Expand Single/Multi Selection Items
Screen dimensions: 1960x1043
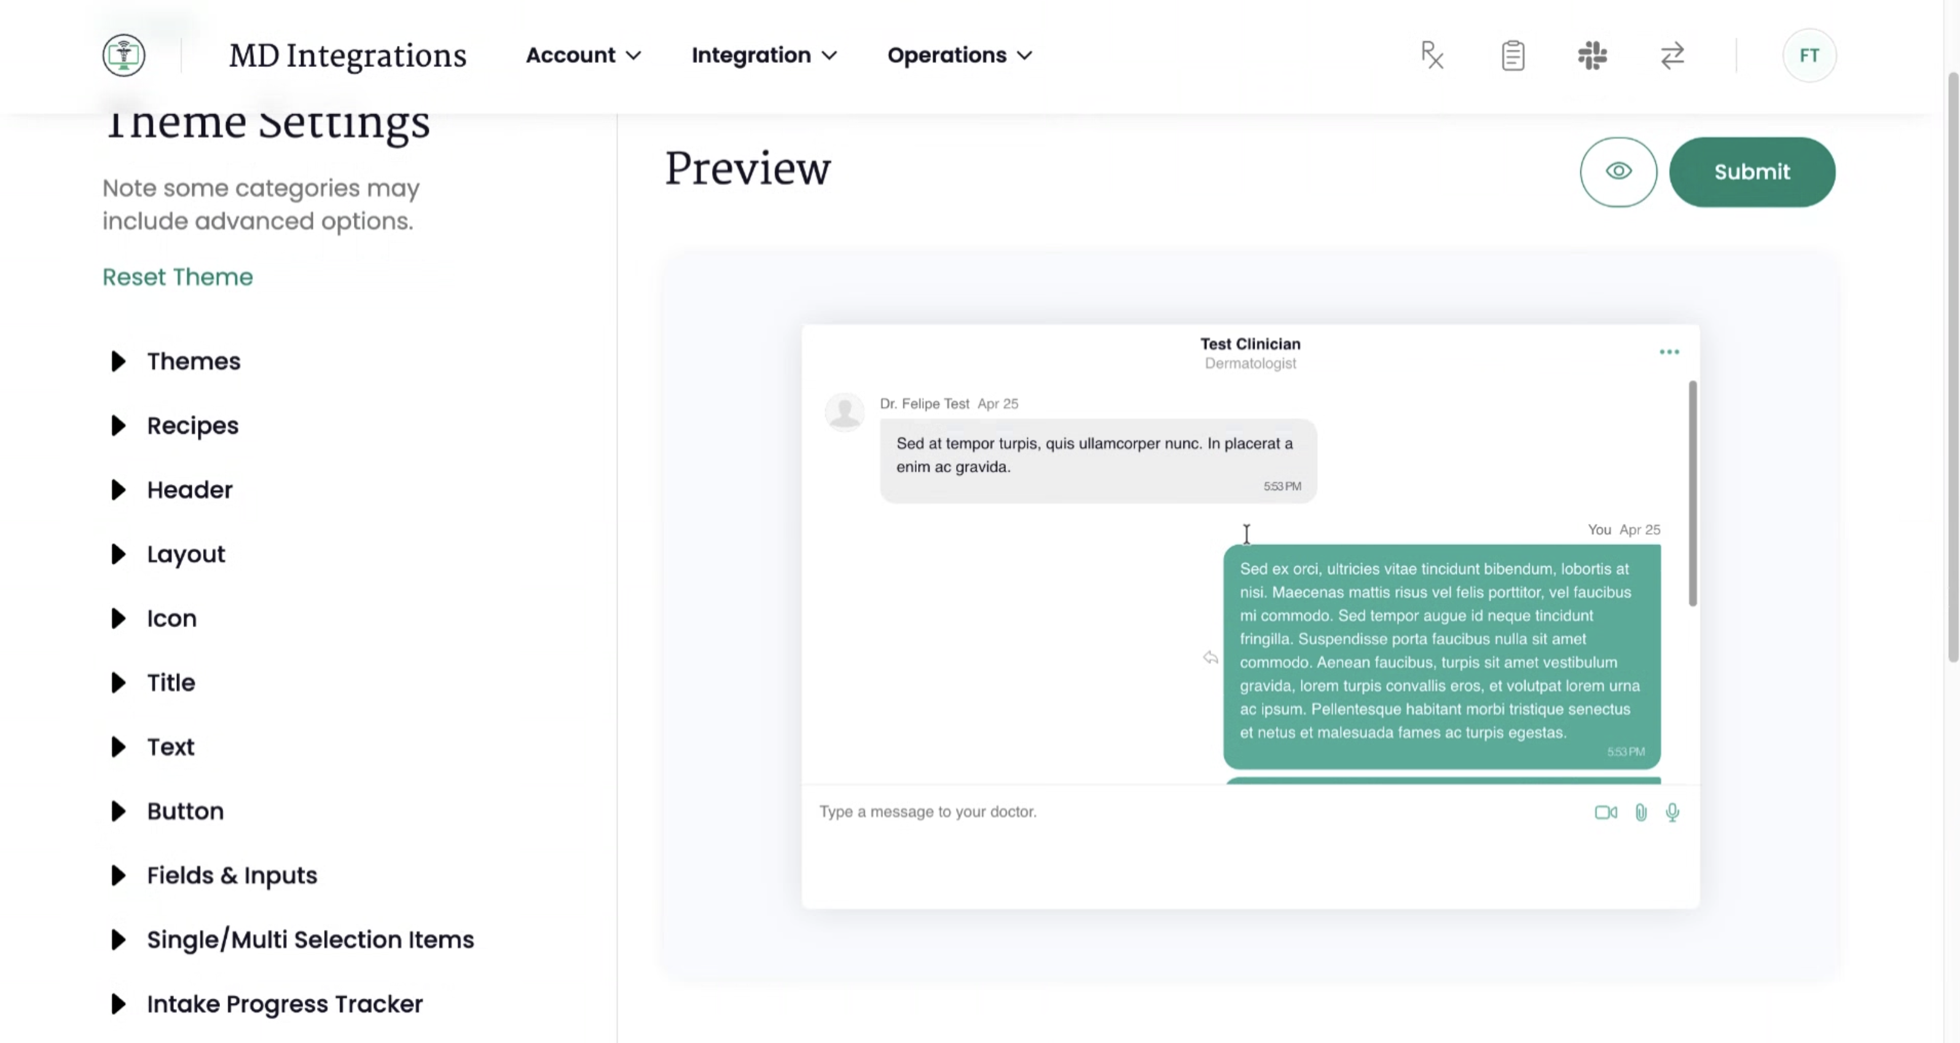coord(310,940)
